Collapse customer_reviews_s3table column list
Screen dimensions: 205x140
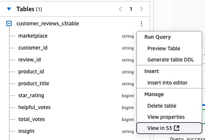click(9, 23)
